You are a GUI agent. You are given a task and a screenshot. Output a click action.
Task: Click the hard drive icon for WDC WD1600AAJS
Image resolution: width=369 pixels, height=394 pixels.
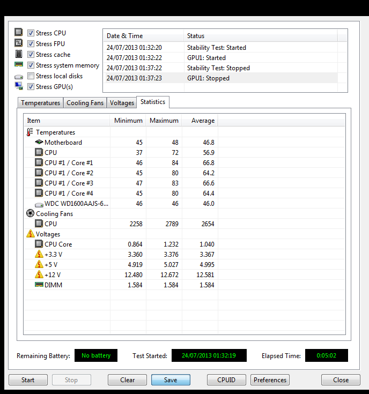39,204
